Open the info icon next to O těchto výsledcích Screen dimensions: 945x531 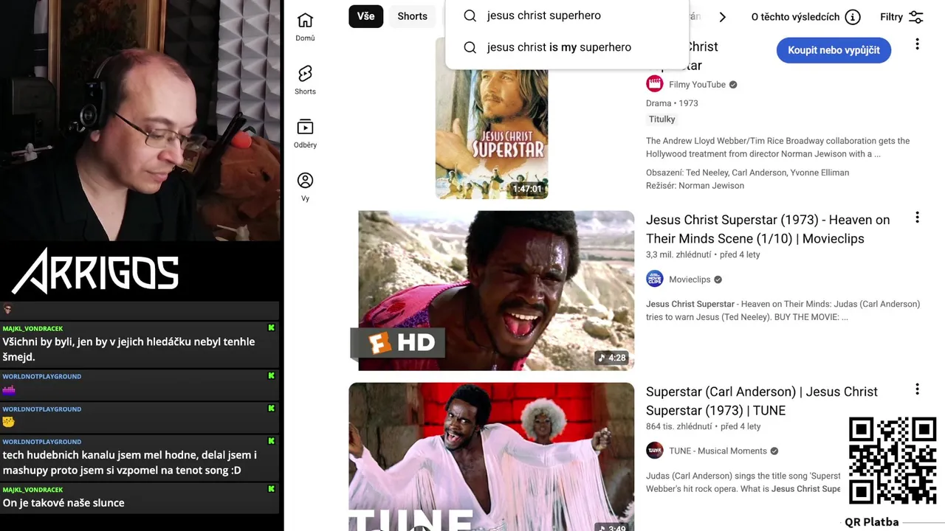853,17
